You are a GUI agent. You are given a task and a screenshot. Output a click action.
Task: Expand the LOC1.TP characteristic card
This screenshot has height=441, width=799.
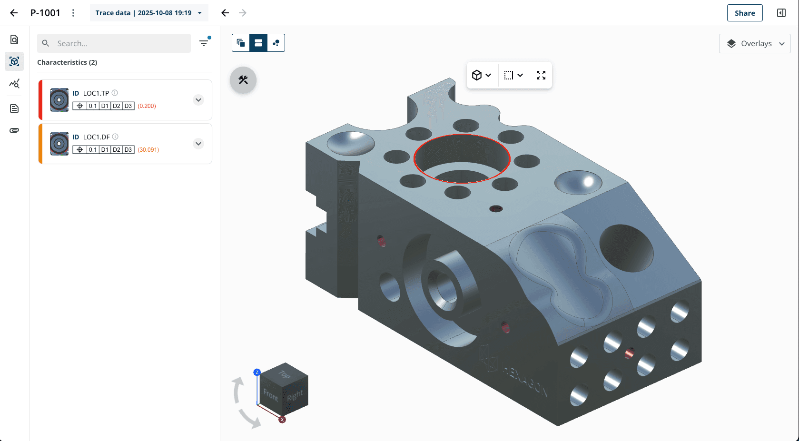[198, 100]
